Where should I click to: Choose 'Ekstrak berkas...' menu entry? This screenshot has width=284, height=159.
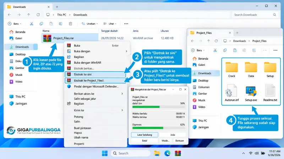coord(95,68)
